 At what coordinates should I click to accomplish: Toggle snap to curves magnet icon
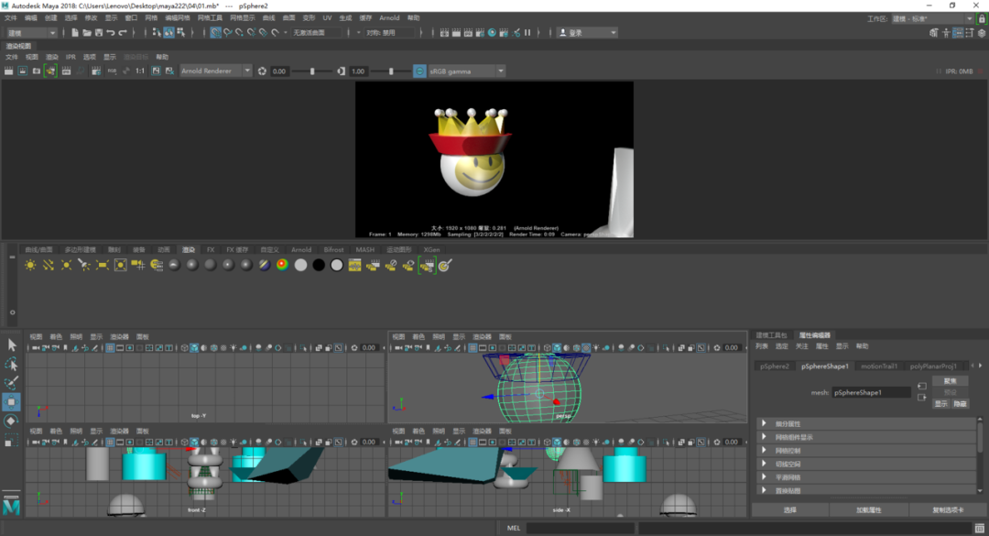click(228, 32)
